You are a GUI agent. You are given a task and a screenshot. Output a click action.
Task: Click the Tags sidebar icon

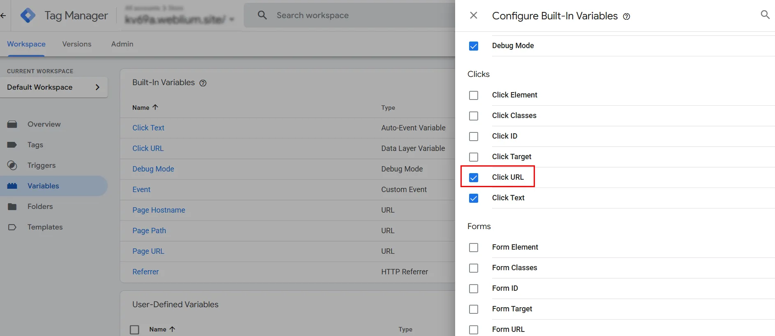click(x=12, y=145)
